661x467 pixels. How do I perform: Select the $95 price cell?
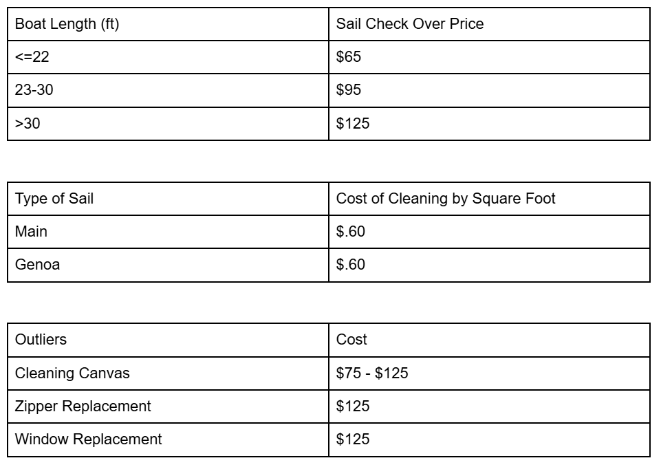[490, 90]
